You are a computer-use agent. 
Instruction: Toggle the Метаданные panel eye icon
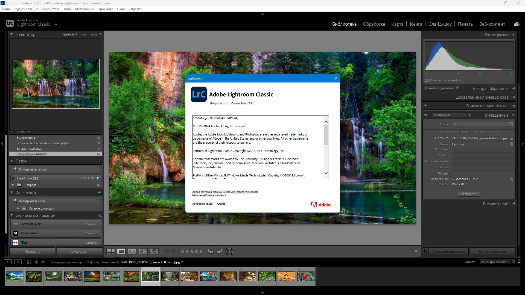coord(426,115)
